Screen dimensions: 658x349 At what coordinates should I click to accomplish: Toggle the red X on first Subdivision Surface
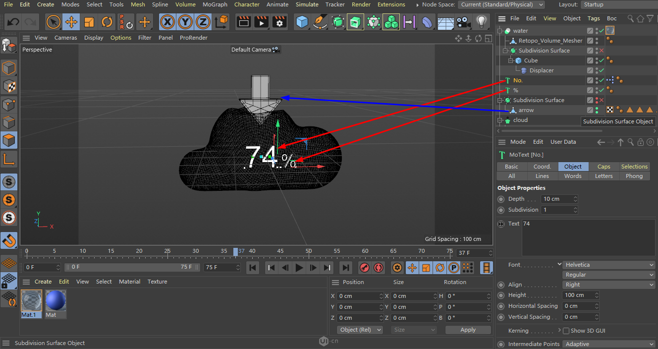(x=602, y=51)
